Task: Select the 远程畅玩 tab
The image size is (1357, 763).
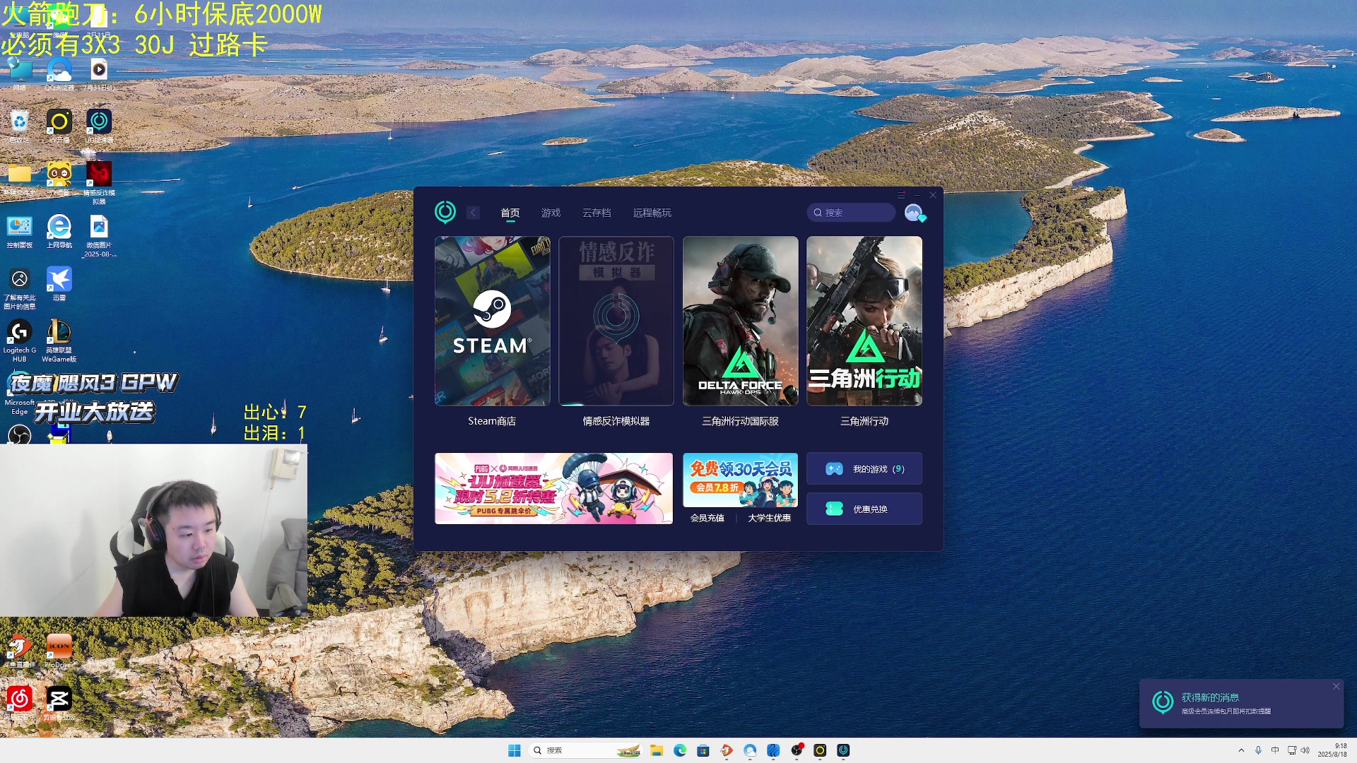Action: click(652, 213)
